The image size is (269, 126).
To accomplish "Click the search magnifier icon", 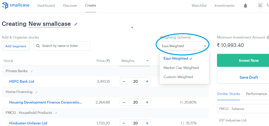I will pos(38,46).
